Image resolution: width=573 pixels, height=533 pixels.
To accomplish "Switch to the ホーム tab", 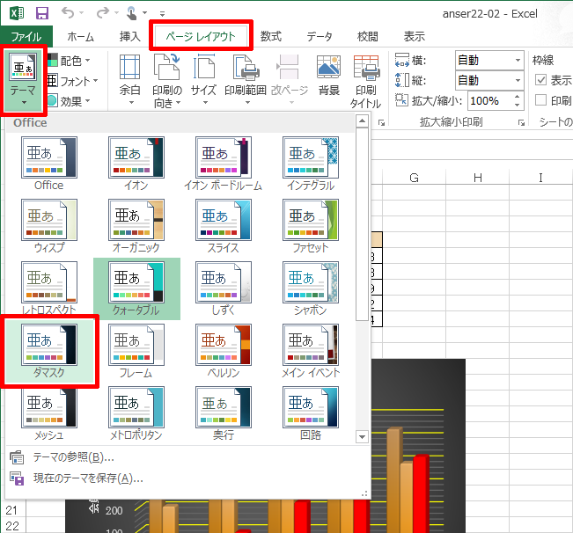I will (81, 37).
